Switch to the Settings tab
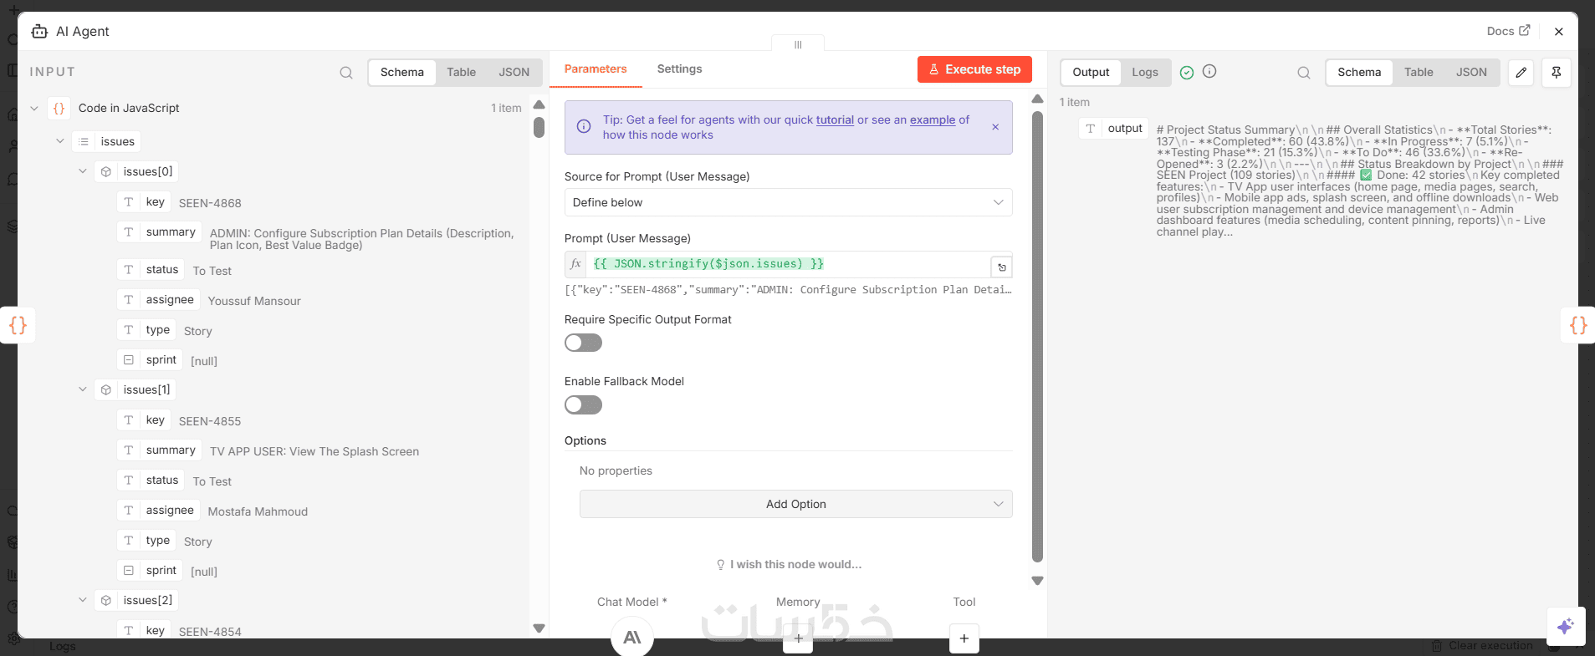Viewport: 1595px width, 656px height. coord(679,69)
